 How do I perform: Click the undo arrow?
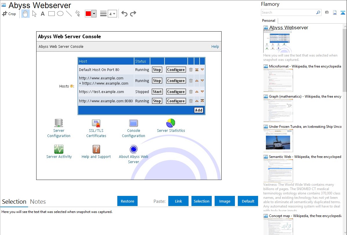[124, 14]
